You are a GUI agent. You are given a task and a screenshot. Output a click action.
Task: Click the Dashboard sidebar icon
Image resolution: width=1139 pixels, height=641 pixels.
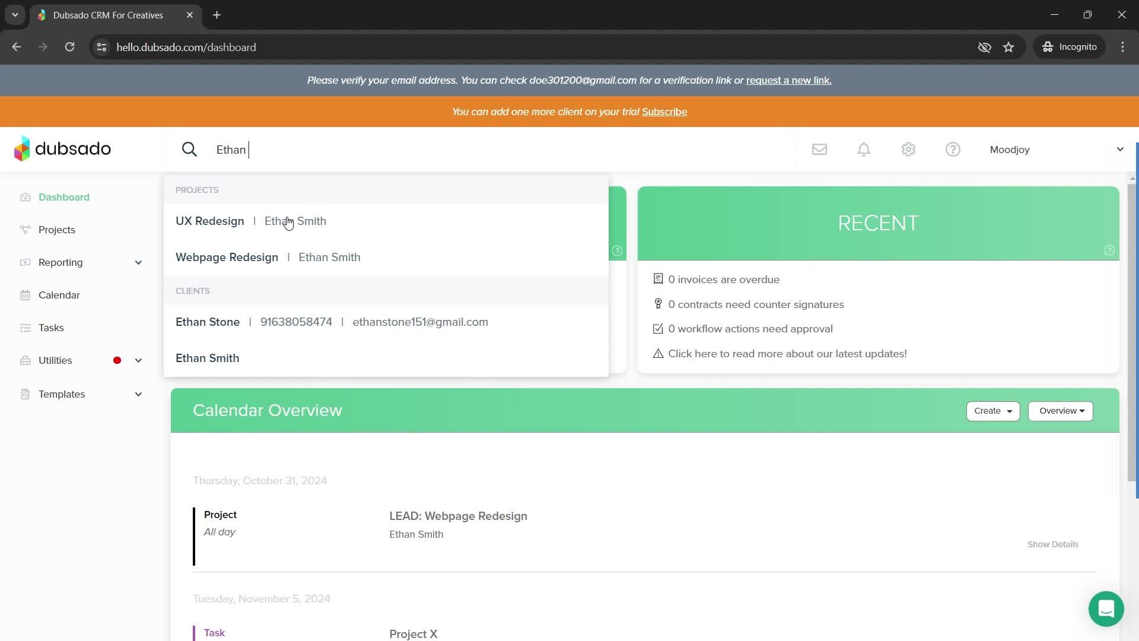point(25,197)
